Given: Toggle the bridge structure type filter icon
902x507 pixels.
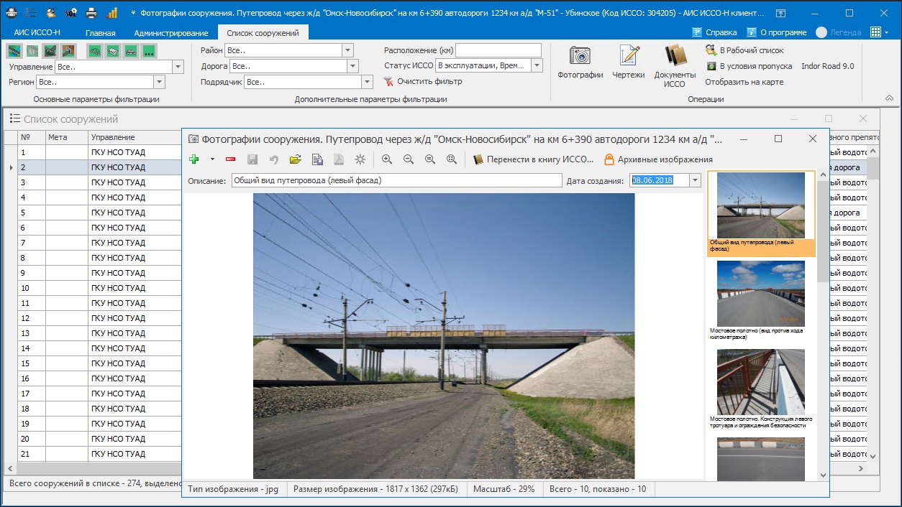Looking at the screenshot, I should pyautogui.click(x=14, y=51).
